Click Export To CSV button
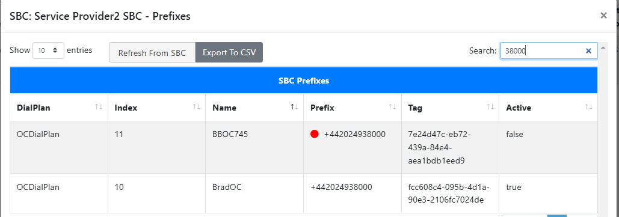The height and width of the screenshot is (217, 619). 229,52
